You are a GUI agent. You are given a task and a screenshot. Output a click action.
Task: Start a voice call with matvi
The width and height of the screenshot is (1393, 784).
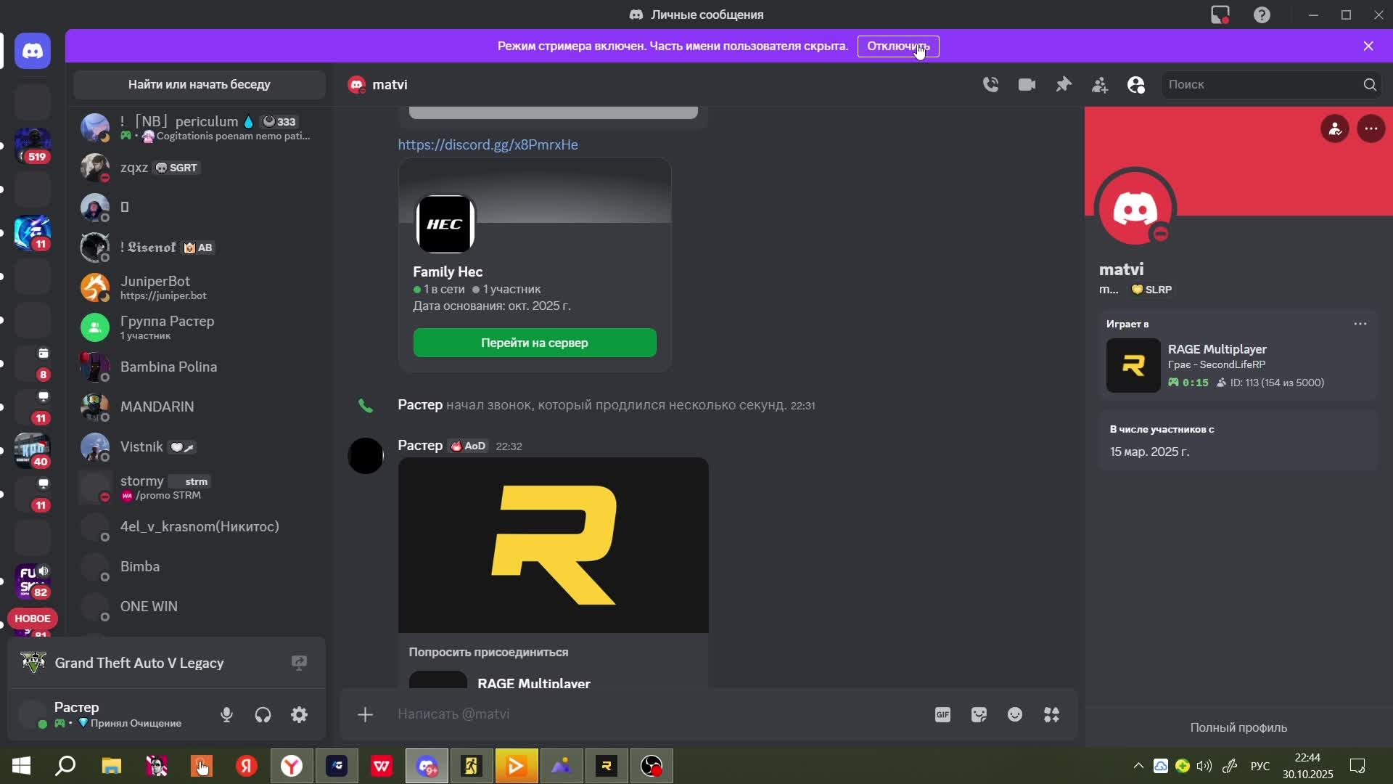coord(990,85)
